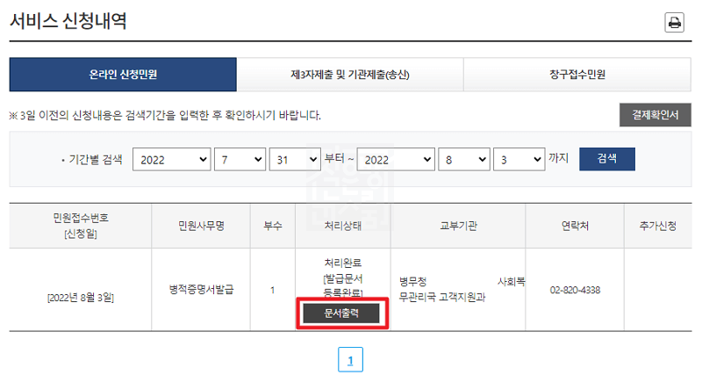Click the printer icon at top right
This screenshot has height=375, width=702.
point(674,23)
